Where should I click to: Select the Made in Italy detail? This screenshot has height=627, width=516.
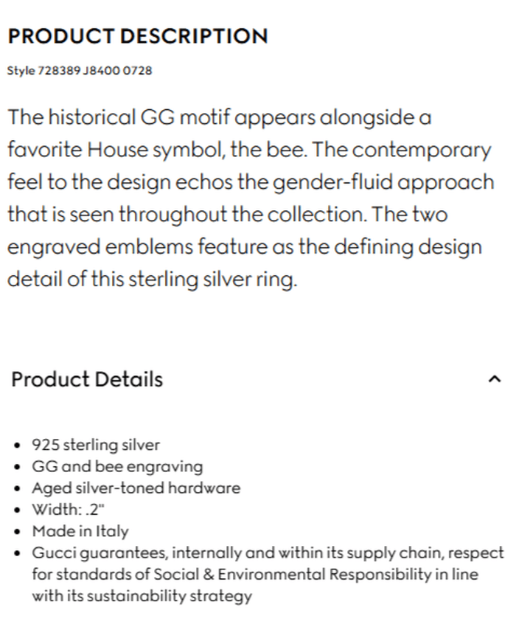(80, 531)
